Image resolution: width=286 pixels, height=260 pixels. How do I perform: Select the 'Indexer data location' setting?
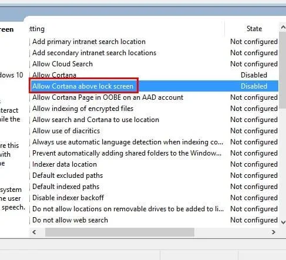pyautogui.click(x=65, y=164)
